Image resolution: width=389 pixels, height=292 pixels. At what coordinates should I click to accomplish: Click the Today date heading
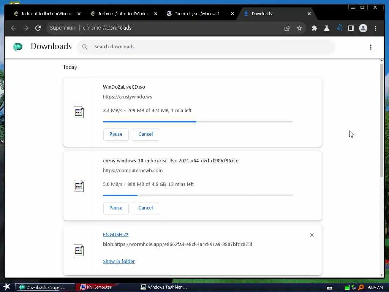70,67
